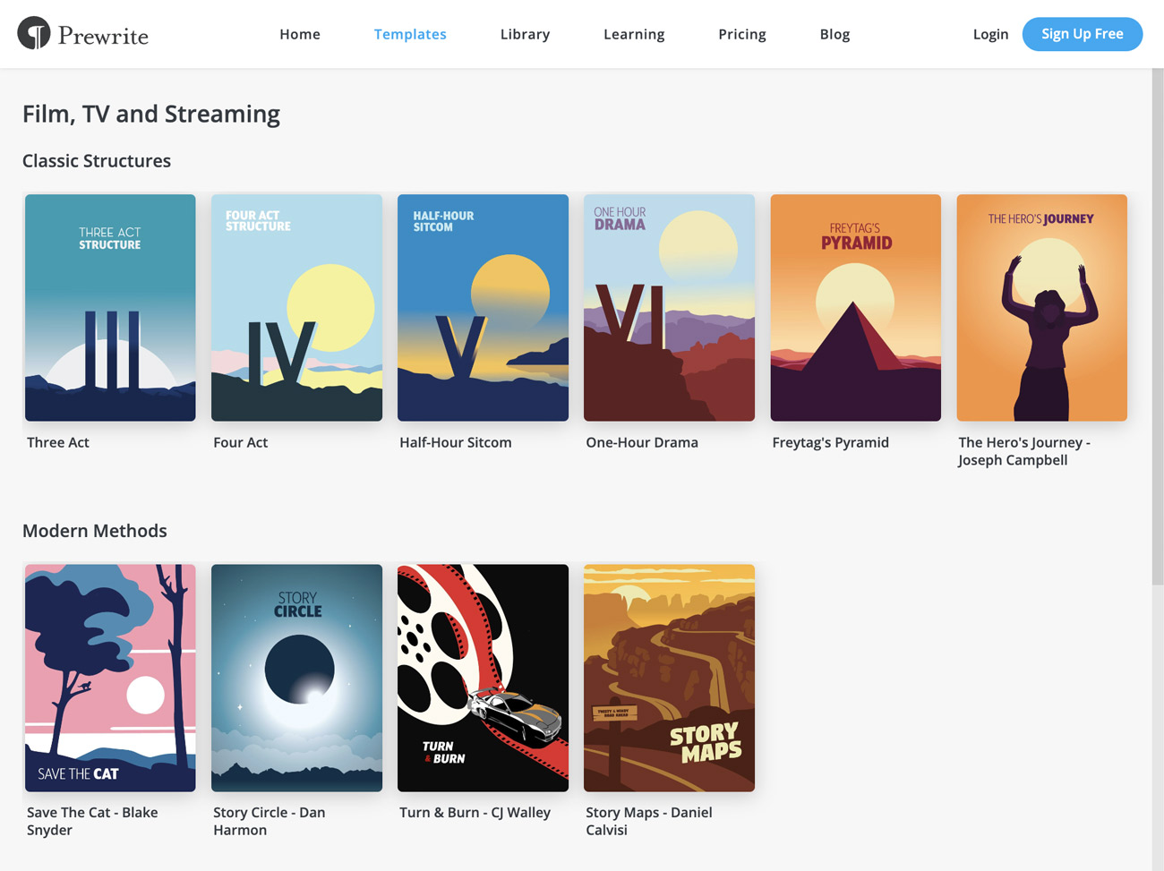Click the Sign Up Free button
The height and width of the screenshot is (871, 1164).
1083,34
